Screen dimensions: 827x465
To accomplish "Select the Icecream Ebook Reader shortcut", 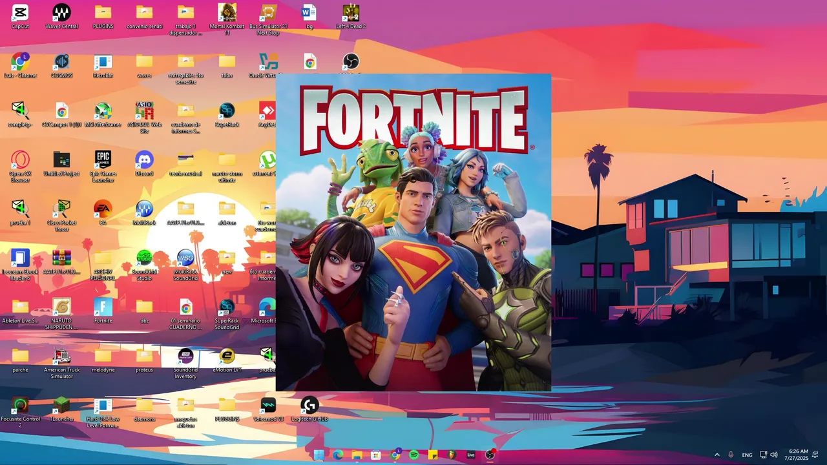I will click(x=20, y=265).
